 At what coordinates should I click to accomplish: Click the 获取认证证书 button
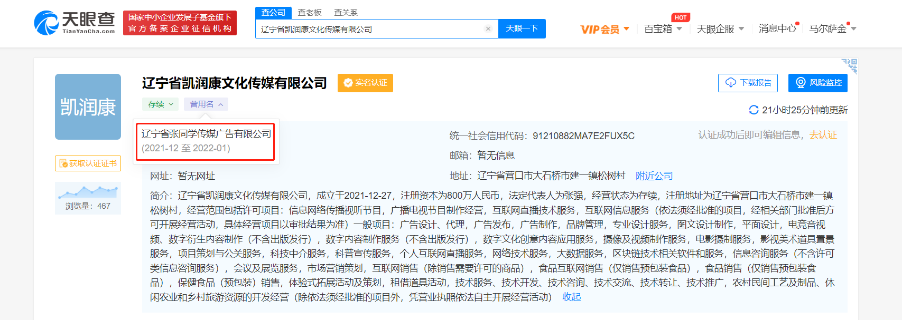pyautogui.click(x=88, y=163)
